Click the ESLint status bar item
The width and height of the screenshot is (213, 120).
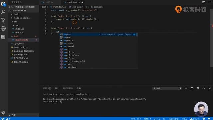click(195, 119)
